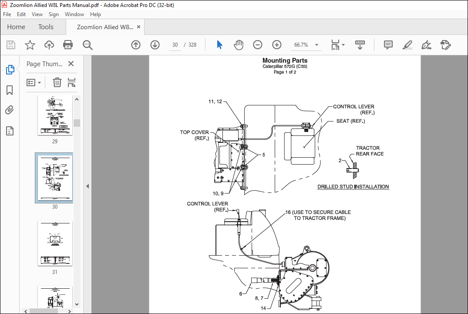
Task: Click the Adobe Acrobat title bar app icon
Action: 4,5
